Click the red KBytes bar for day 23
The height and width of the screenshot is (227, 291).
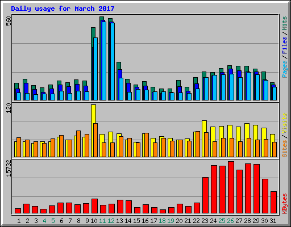point(205,195)
